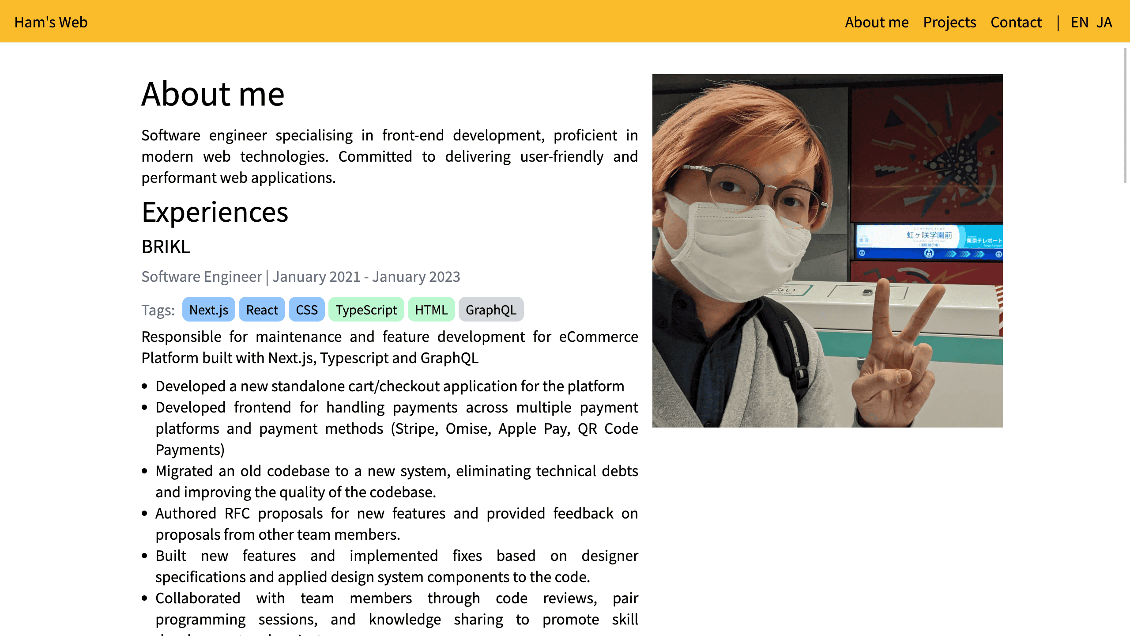The image size is (1130, 636).
Task: Click bullet about authored RFC proposals
Action: (x=396, y=524)
